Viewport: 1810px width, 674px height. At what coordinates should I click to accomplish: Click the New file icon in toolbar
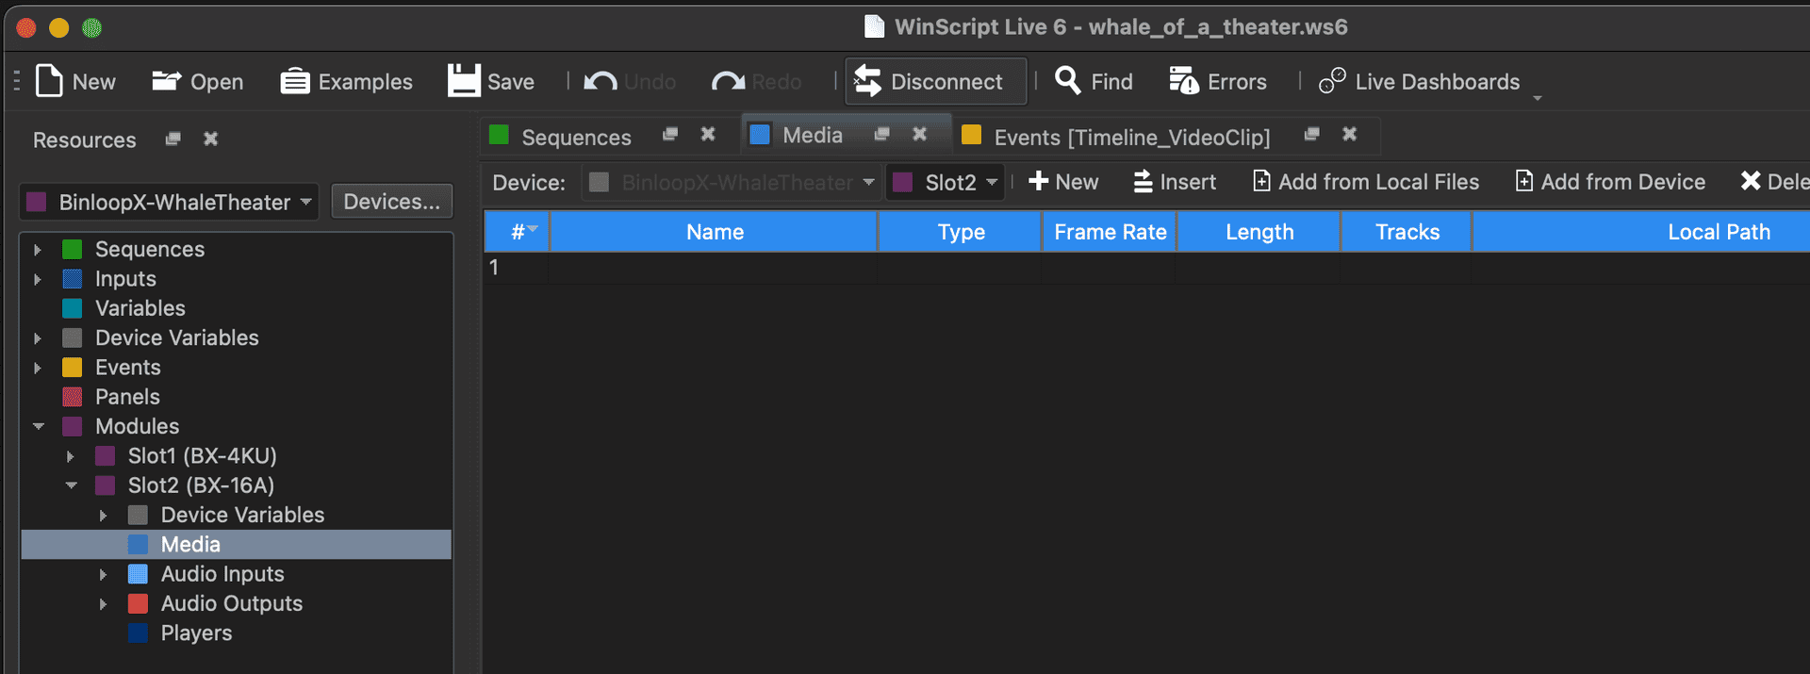point(49,82)
